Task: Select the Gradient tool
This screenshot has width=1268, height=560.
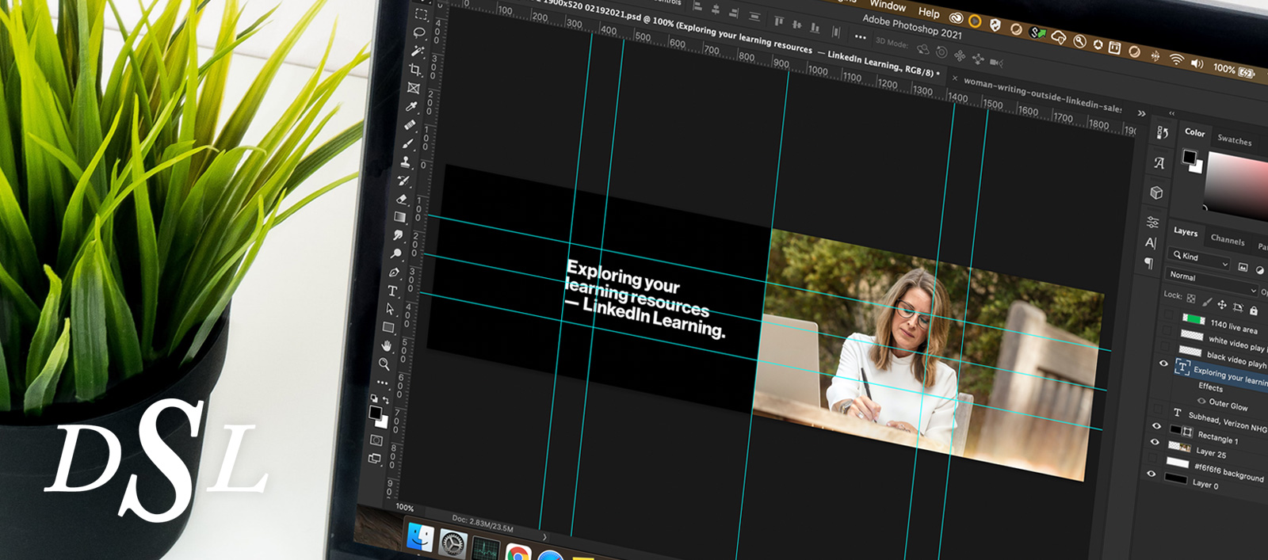Action: [x=399, y=216]
